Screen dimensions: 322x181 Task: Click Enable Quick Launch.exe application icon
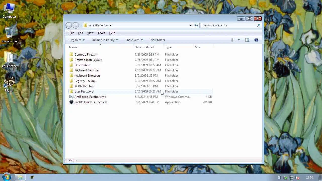tap(71, 102)
